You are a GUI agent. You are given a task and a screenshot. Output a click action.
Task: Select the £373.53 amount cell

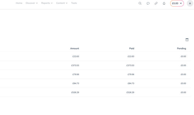tap(75, 65)
